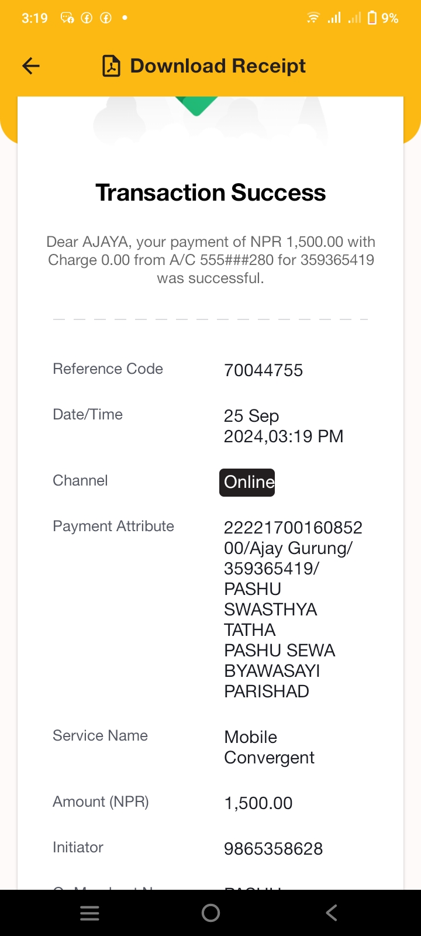Tap the battery indicator icon
The height and width of the screenshot is (936, 421).
tap(372, 18)
